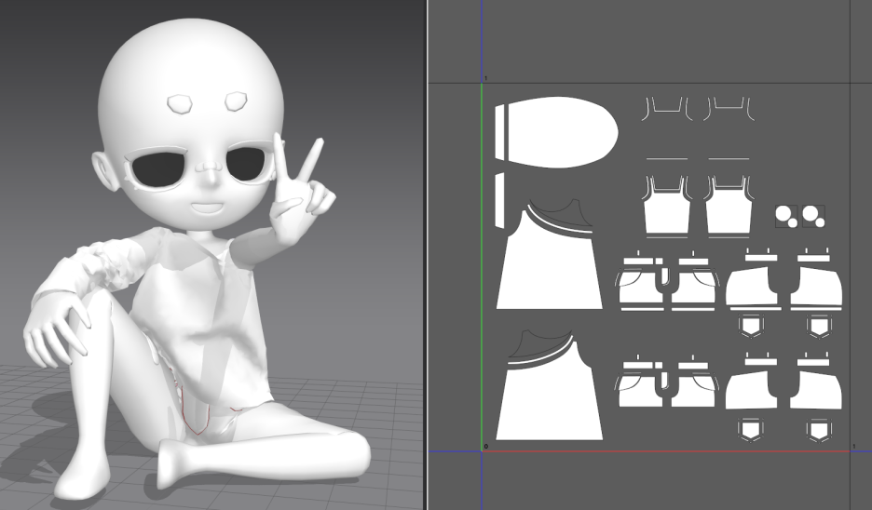This screenshot has width=872, height=510.
Task: Click the filled camisole island nearest the dress pattern
Action: [667, 211]
